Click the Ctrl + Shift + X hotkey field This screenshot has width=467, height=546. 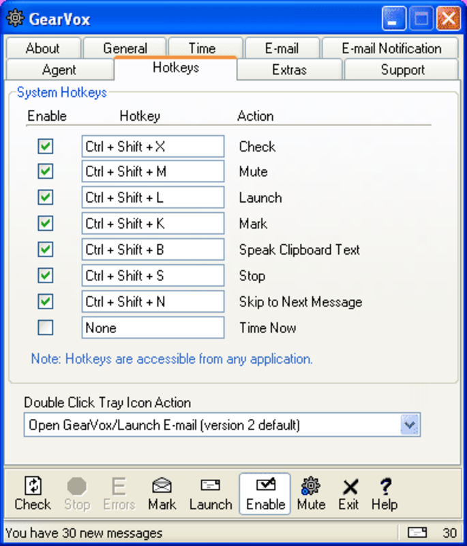coord(153,146)
